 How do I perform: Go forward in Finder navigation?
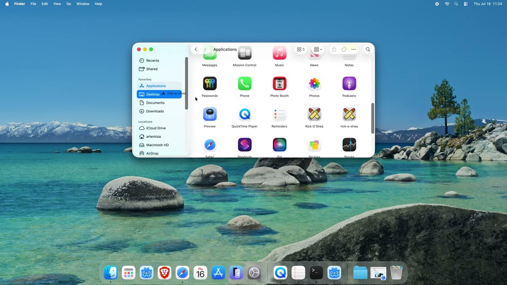pyautogui.click(x=205, y=49)
